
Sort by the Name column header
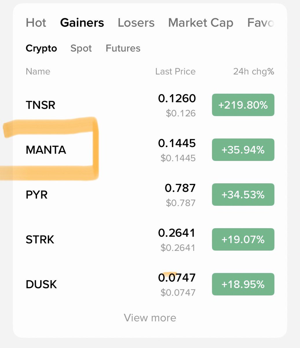pos(38,71)
